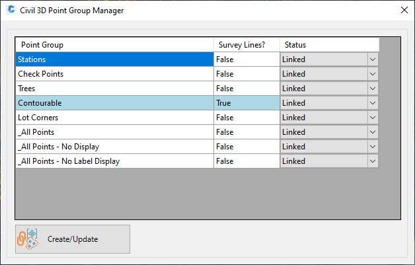Image resolution: width=415 pixels, height=265 pixels.
Task: Expand Status dropdown arrow for _All Points row
Action: [x=373, y=132]
